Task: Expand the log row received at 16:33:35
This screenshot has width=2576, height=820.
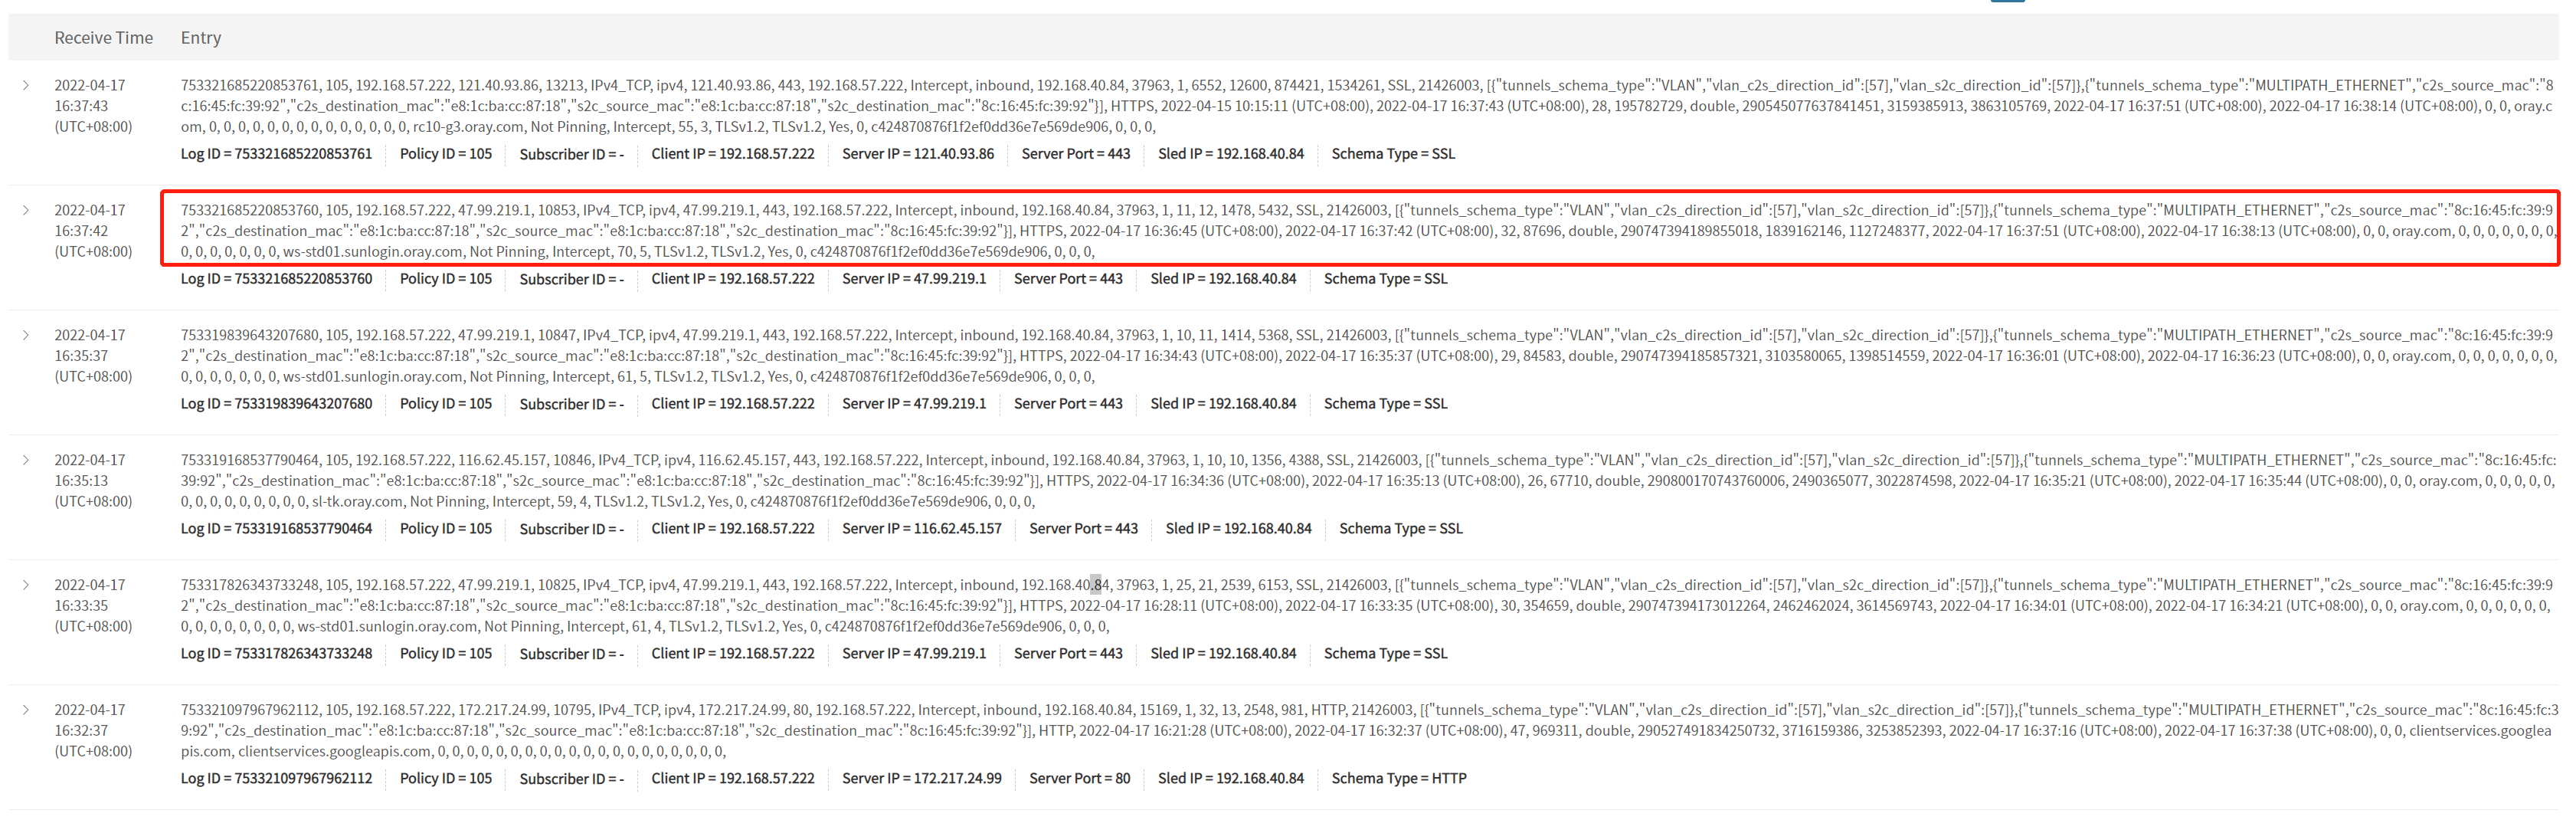Action: coord(26,586)
